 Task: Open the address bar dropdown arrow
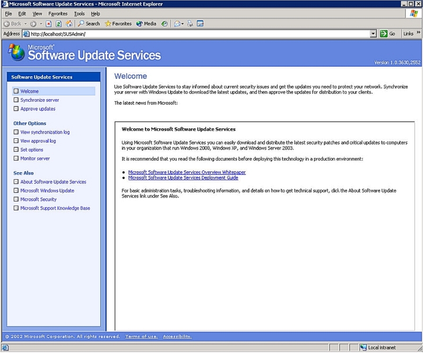pyautogui.click(x=373, y=34)
